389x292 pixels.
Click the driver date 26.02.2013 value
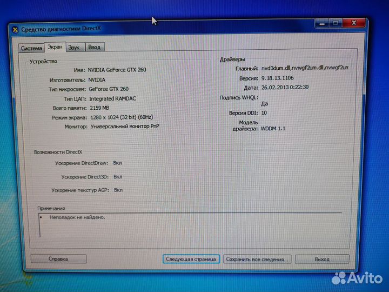tap(285, 87)
